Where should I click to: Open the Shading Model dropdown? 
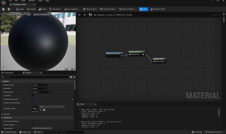coord(41,92)
